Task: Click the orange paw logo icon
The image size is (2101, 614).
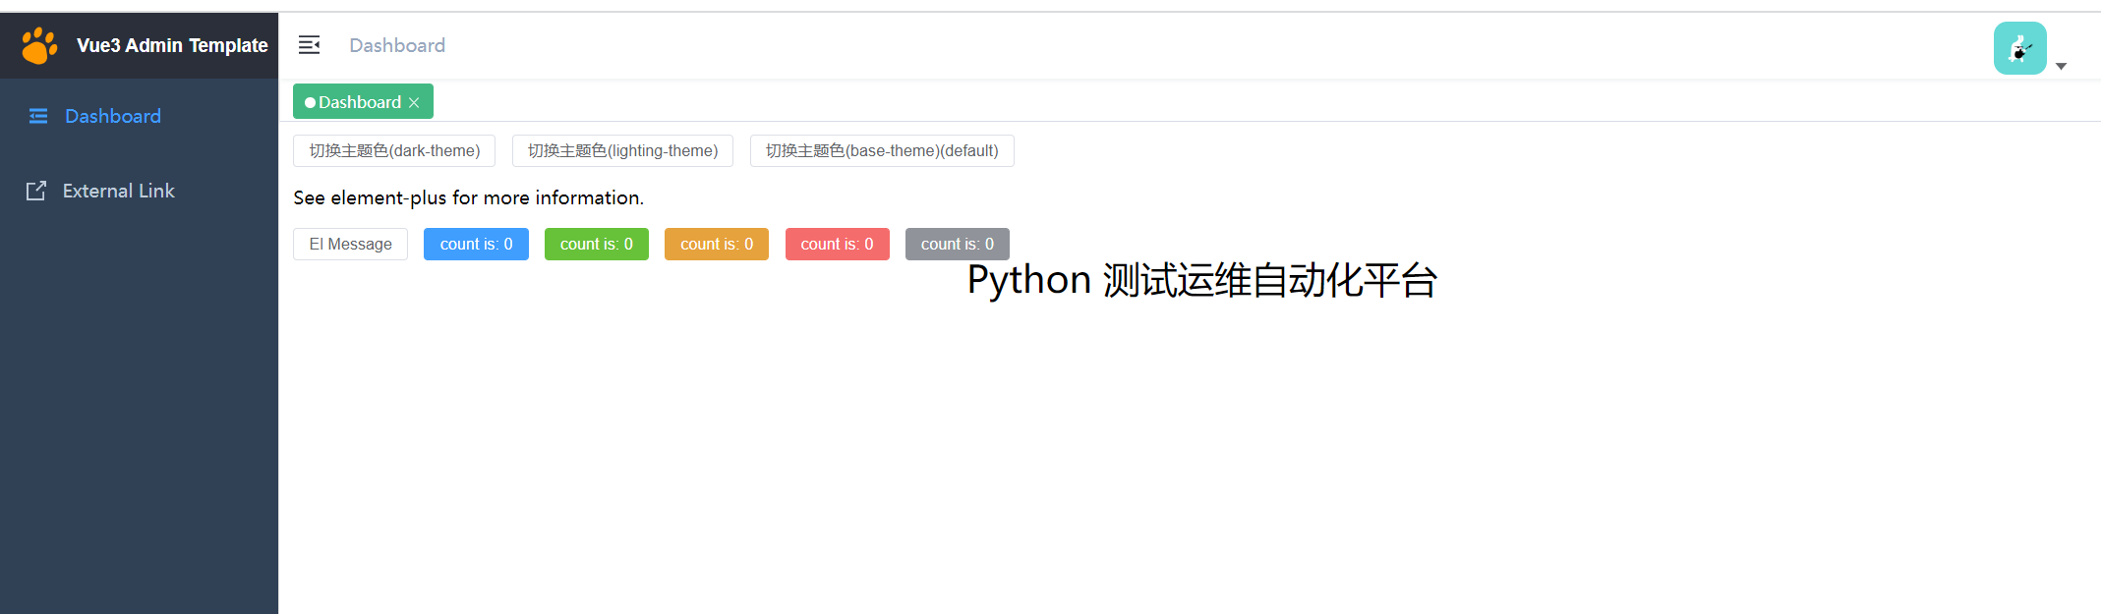Action: [x=39, y=45]
